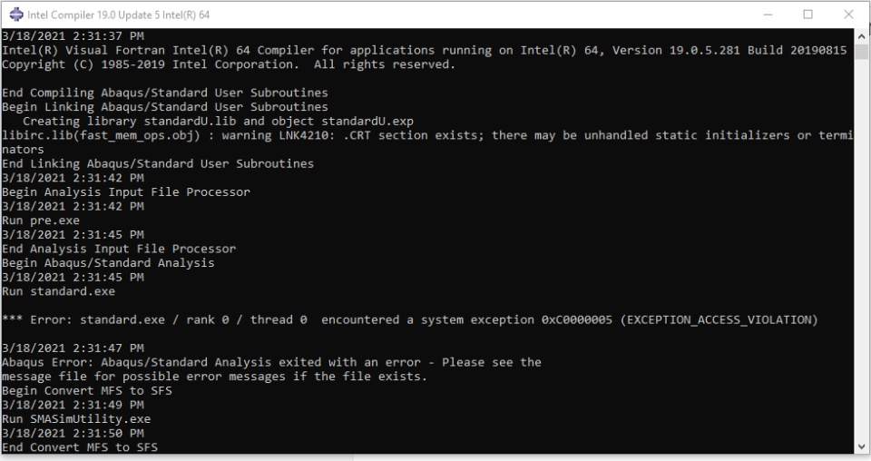Maximize the Intel Compiler console window
This screenshot has width=871, height=461.
click(x=807, y=15)
